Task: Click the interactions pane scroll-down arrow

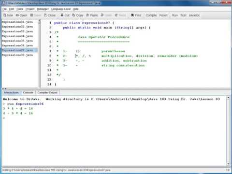Action: coord(228,164)
